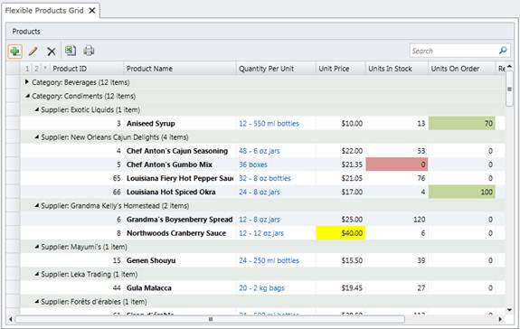
Task: Click the horizontal scrollbar left arrow
Action: point(11,319)
